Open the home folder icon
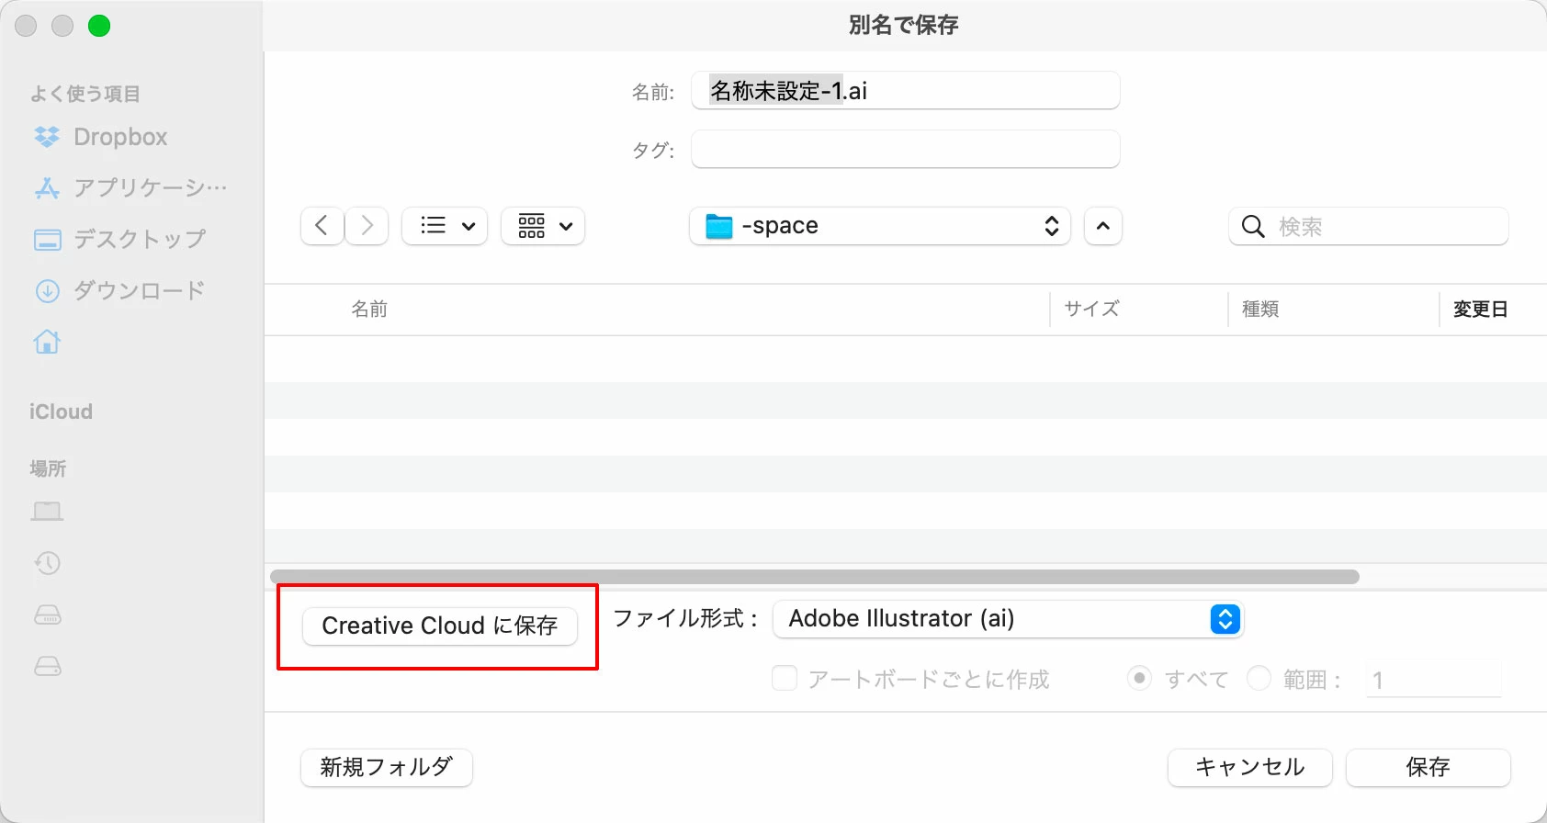1547x823 pixels. point(47,342)
